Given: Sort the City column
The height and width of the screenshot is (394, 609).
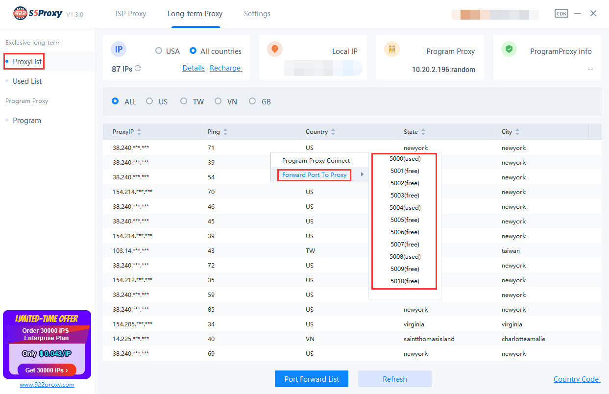Looking at the screenshot, I should pyautogui.click(x=517, y=132).
